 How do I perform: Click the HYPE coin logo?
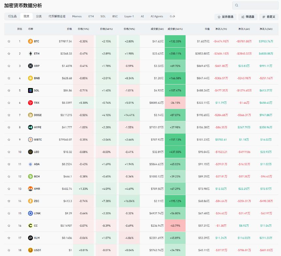pyautogui.click(x=30, y=127)
